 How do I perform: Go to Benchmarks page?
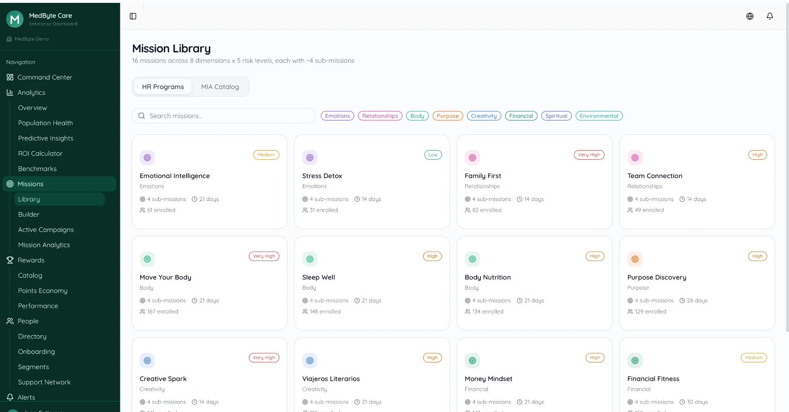coord(59,169)
